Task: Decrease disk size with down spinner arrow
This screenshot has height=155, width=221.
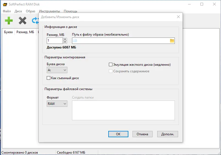Action: (65, 42)
